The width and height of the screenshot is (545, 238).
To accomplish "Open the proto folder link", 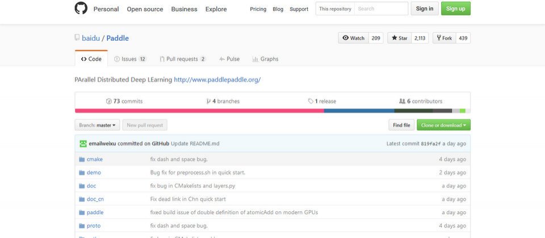I will 94,226.
